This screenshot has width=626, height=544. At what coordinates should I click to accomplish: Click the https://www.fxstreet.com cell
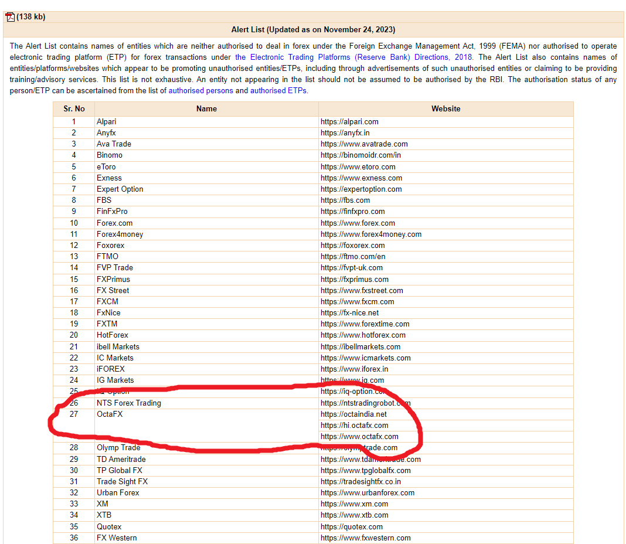pyautogui.click(x=446, y=291)
